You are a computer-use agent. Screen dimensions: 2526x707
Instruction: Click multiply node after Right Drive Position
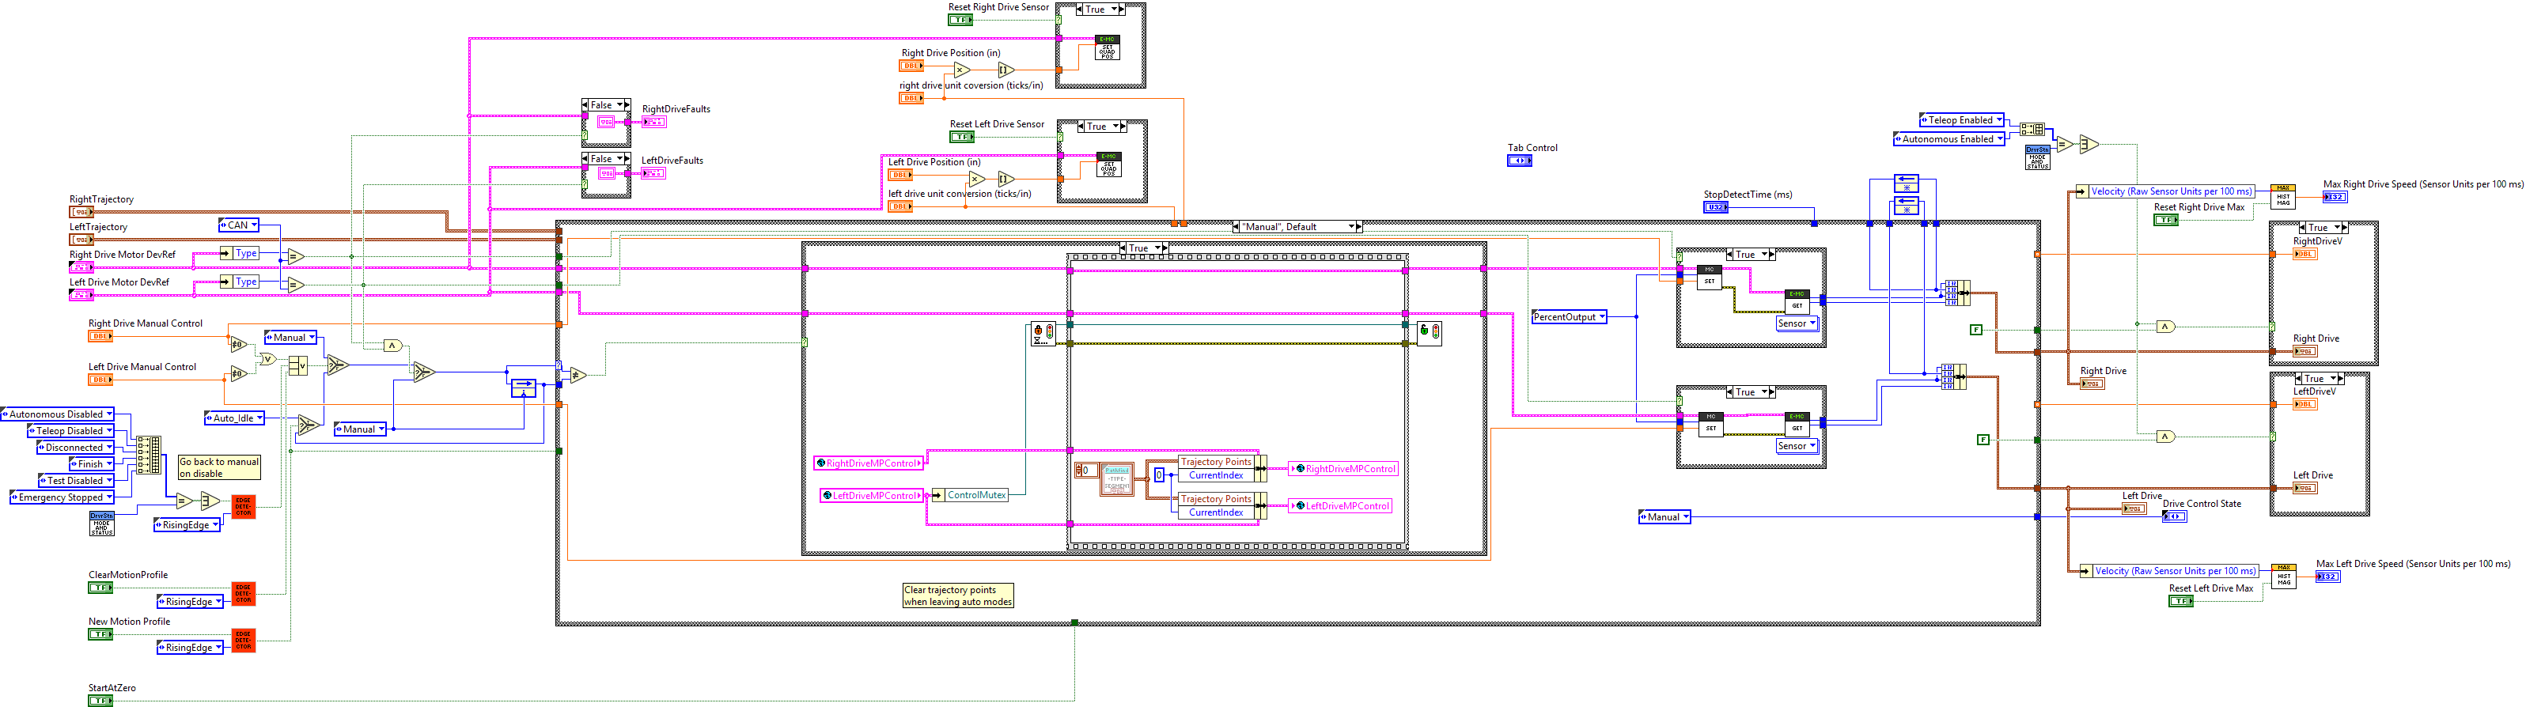point(962,70)
